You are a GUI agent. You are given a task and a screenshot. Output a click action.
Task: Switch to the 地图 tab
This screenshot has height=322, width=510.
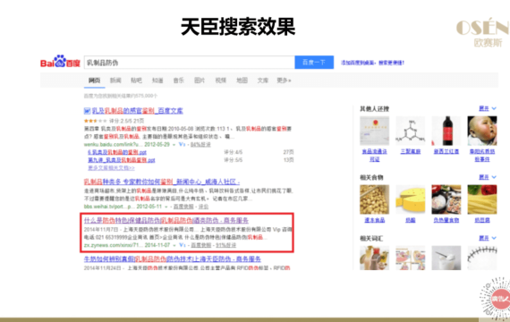pos(242,80)
